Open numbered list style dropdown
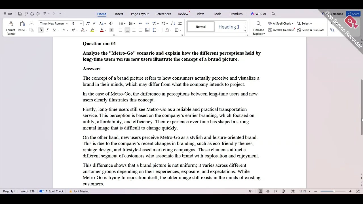This screenshot has height=204, width=363. pyautogui.click(x=134, y=24)
